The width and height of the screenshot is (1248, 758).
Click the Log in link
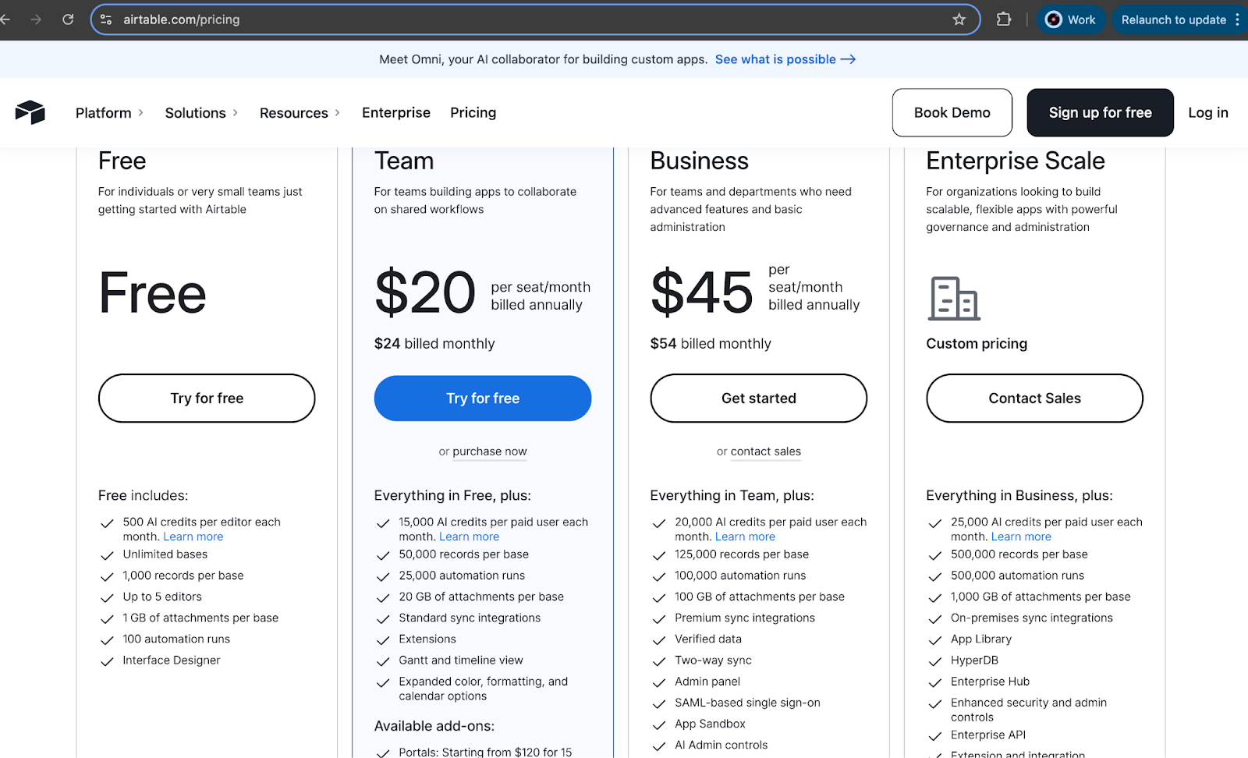click(1208, 112)
